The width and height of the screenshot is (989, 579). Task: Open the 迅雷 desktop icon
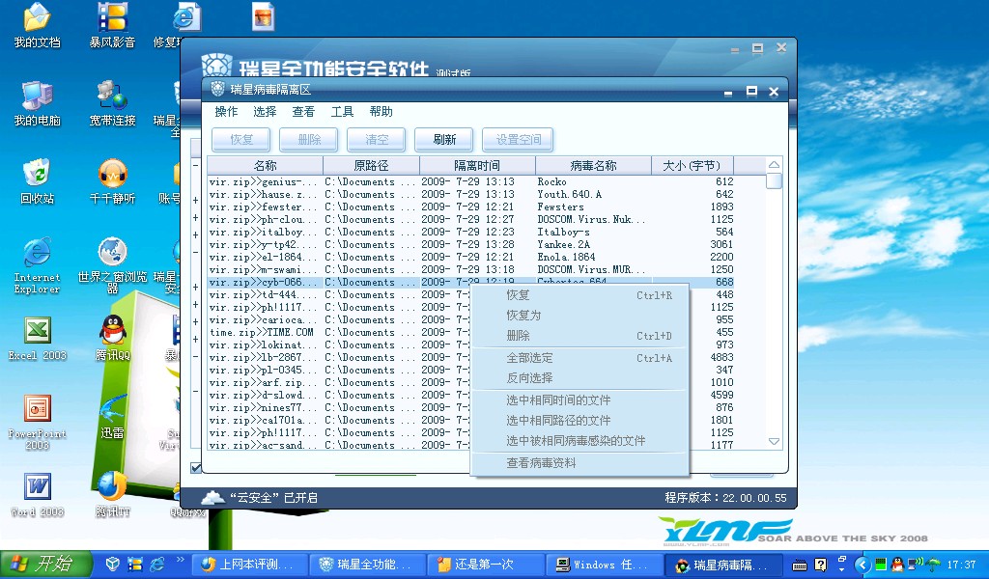tap(112, 417)
